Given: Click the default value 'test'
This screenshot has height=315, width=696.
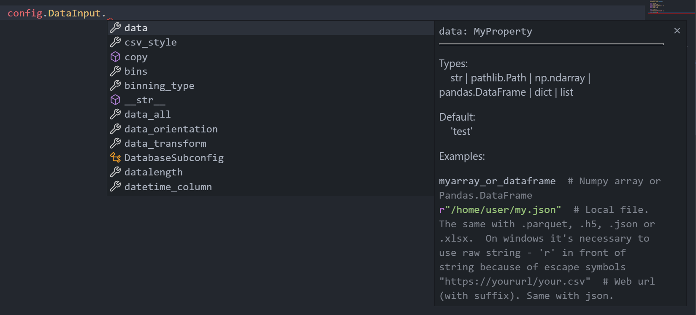Looking at the screenshot, I should pos(462,132).
